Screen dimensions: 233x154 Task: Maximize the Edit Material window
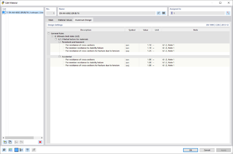tap(220, 3)
